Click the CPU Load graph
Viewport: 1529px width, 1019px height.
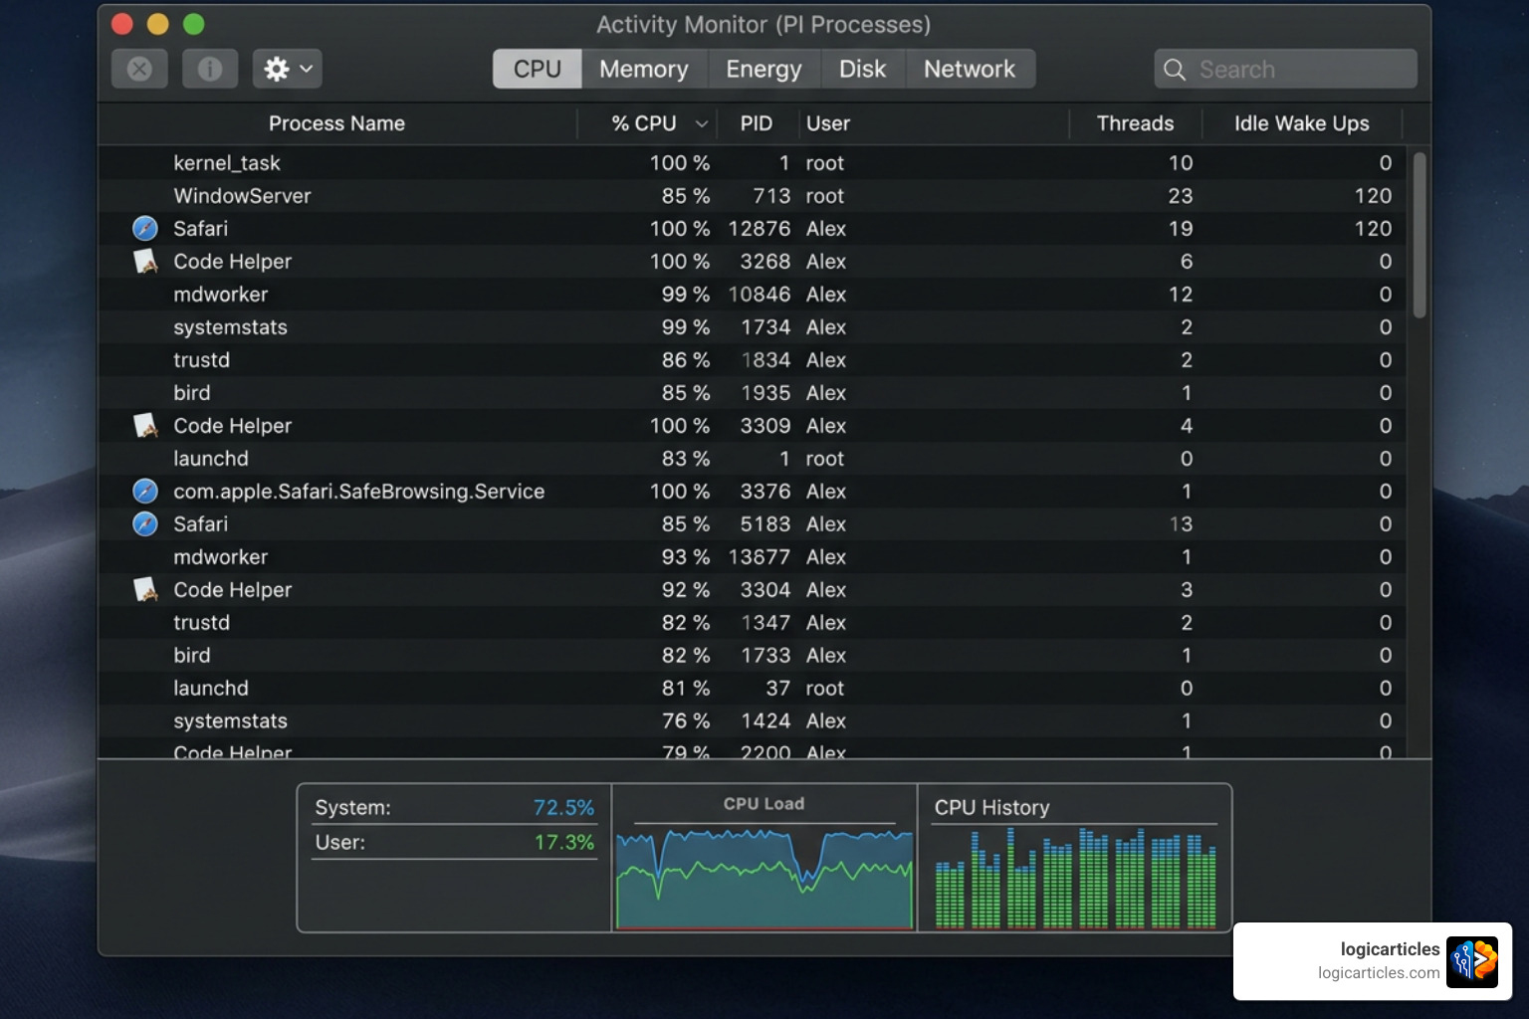click(764, 878)
